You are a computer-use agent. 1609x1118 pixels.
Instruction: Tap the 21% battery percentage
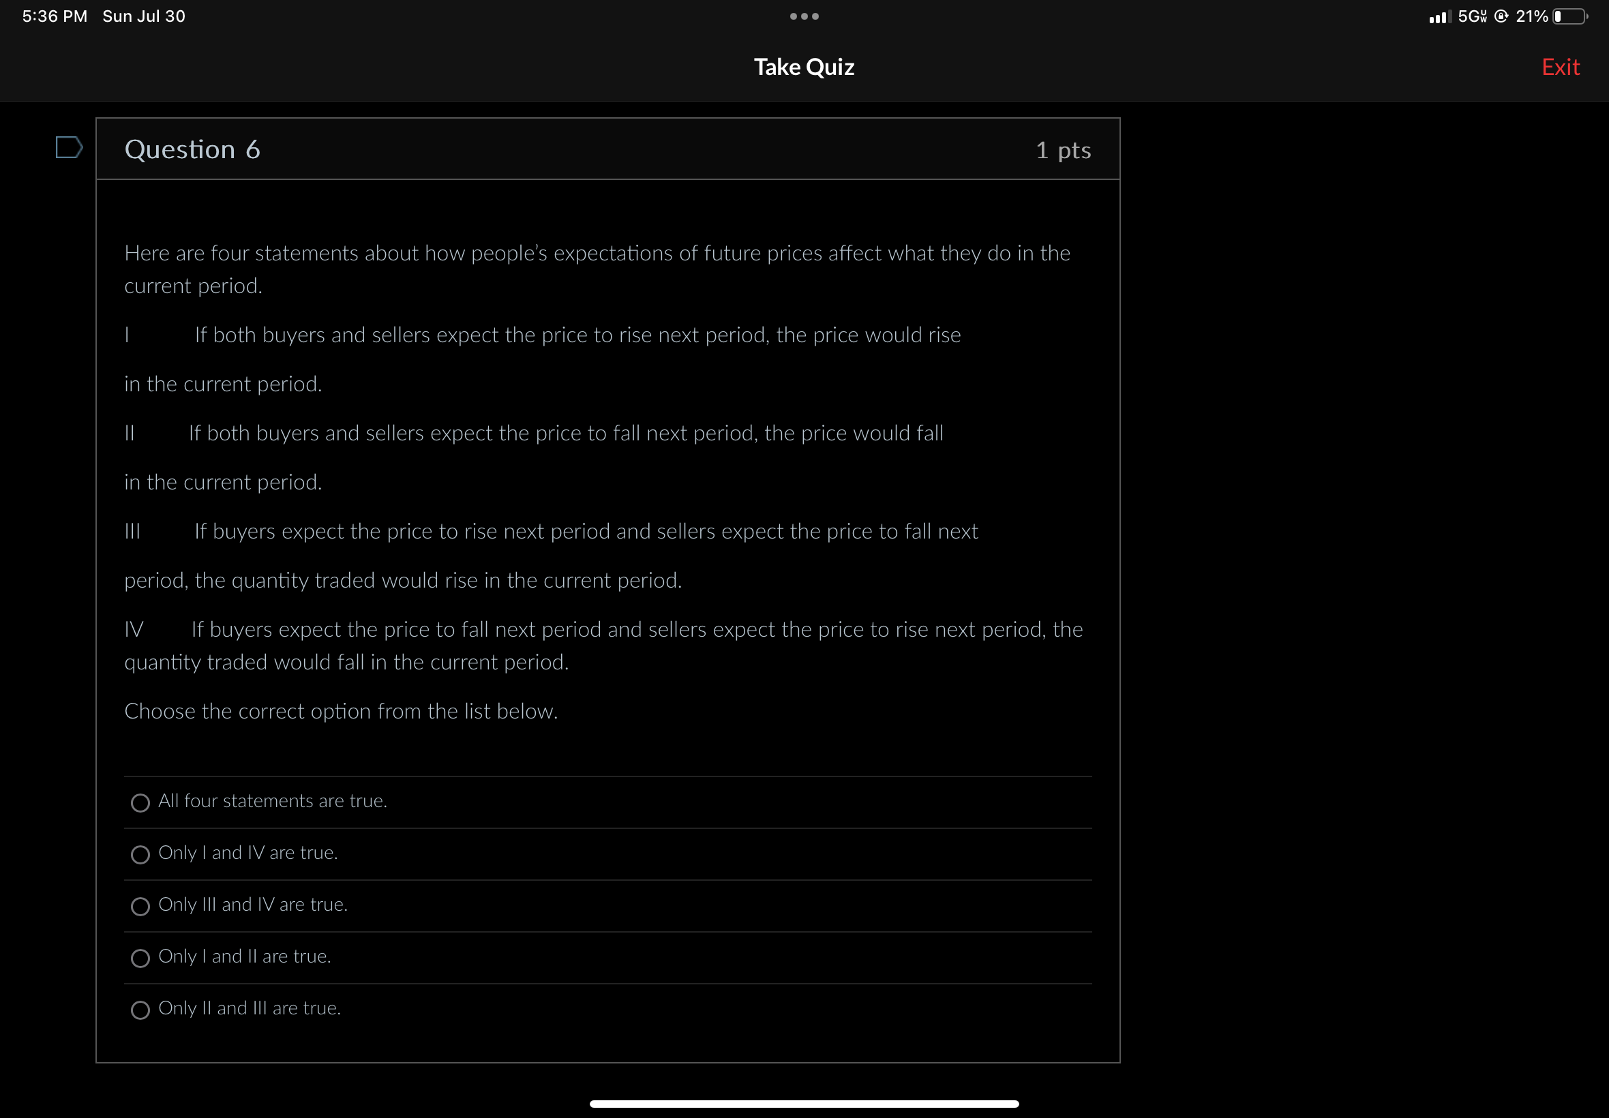(x=1531, y=16)
